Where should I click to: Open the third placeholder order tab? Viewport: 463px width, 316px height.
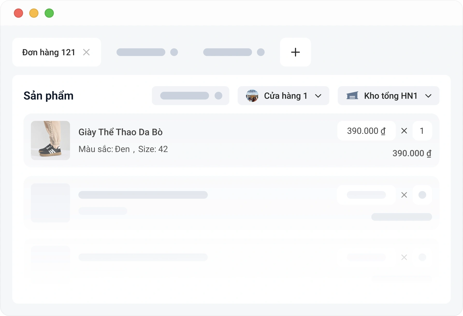[234, 52]
